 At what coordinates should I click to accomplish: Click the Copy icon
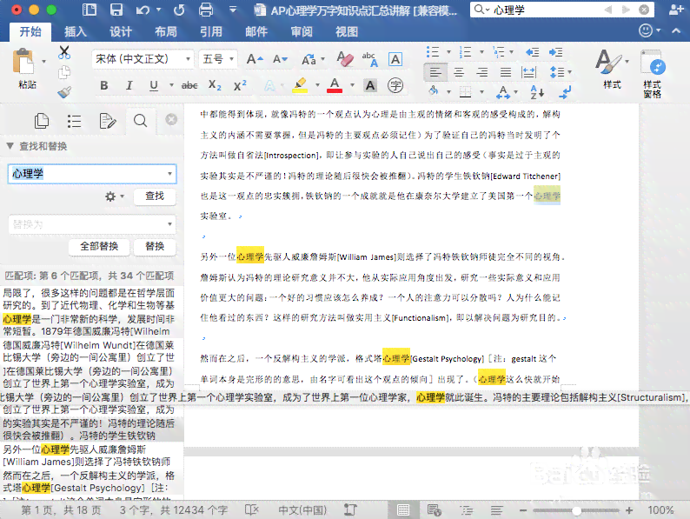64,72
